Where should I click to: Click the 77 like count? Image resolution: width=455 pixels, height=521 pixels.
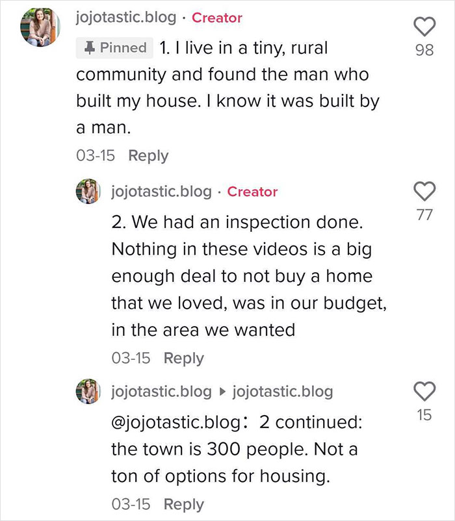click(x=424, y=214)
